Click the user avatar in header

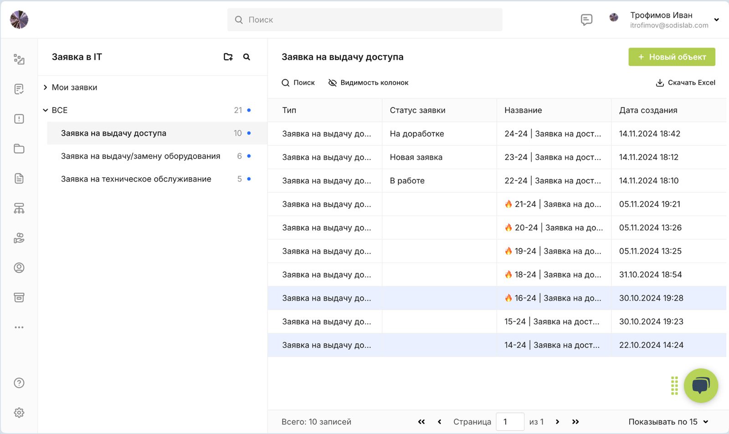pos(614,17)
